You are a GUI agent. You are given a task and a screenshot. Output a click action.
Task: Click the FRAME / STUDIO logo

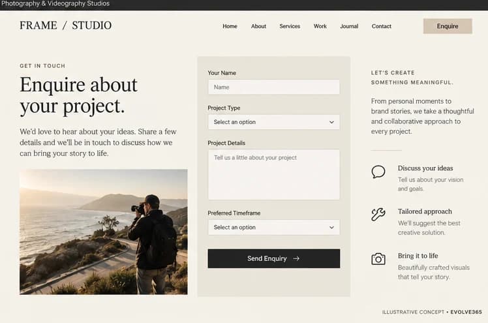tap(66, 25)
